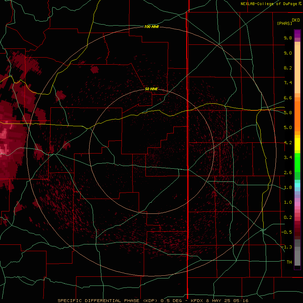Click the NEXLAB-College of DuPage credit text
The width and height of the screenshot is (303, 303).
(x=271, y=4)
